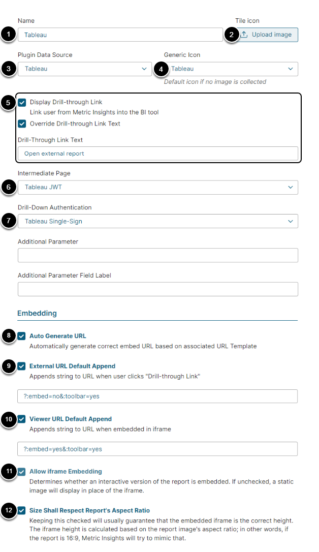Toggle Viewer URL Default Append checkbox
The height and width of the screenshot is (552, 319).
click(x=21, y=419)
